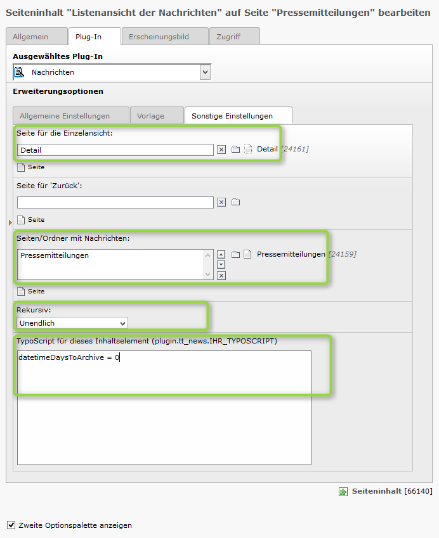439x538 pixels.
Task: Switch to the Allgemein tab
Action: [36, 36]
